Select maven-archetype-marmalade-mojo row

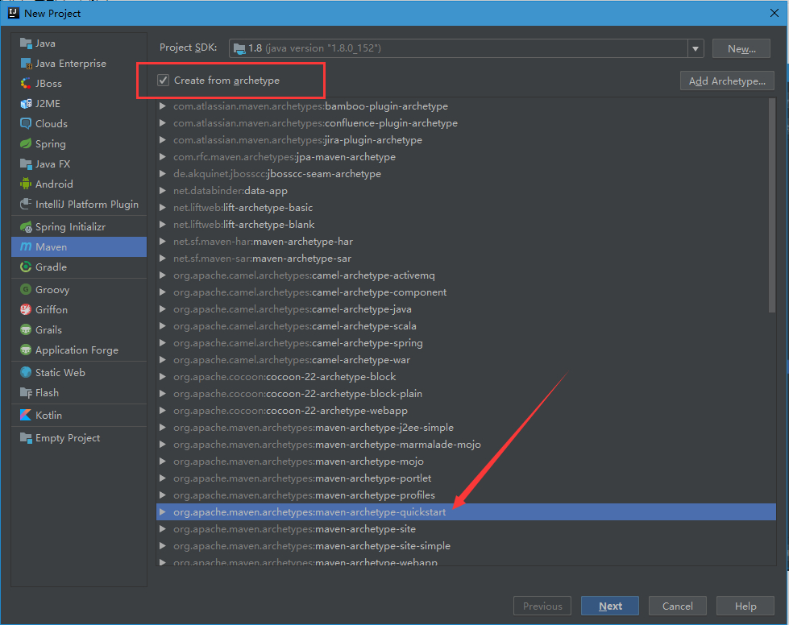[466, 444]
